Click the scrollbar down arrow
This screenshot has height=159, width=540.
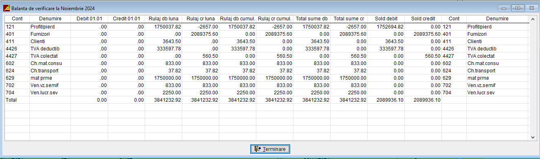point(532,137)
